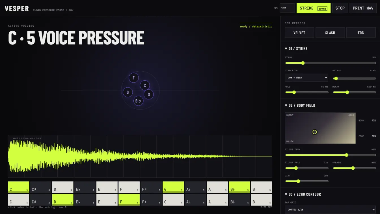The image size is (380, 214).
Task: Apply the Fog job recipe
Action: click(x=361, y=33)
